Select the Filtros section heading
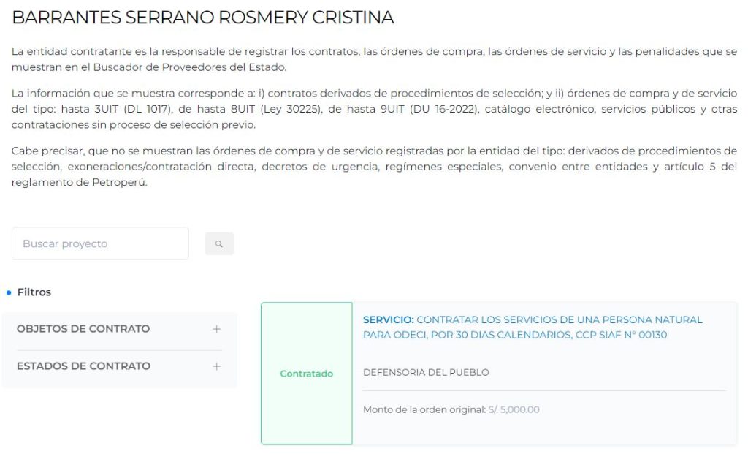Image resolution: width=748 pixels, height=454 pixels. click(x=34, y=292)
